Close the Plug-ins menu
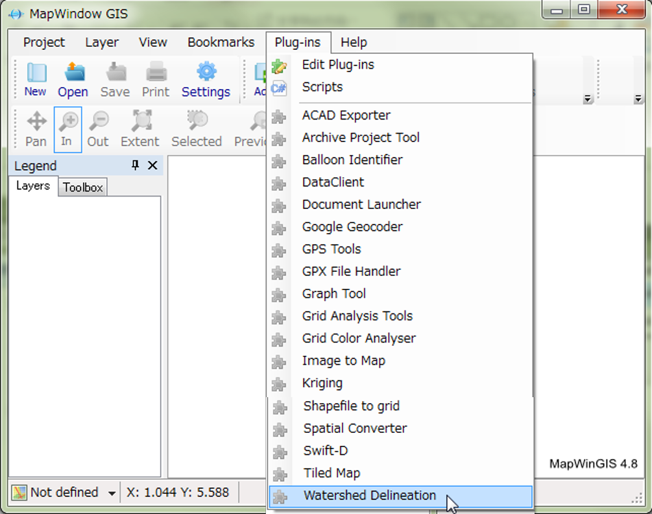 coord(298,42)
